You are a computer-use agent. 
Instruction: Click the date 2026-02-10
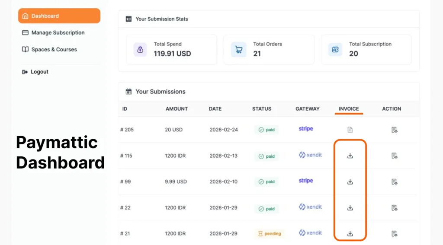224,182
